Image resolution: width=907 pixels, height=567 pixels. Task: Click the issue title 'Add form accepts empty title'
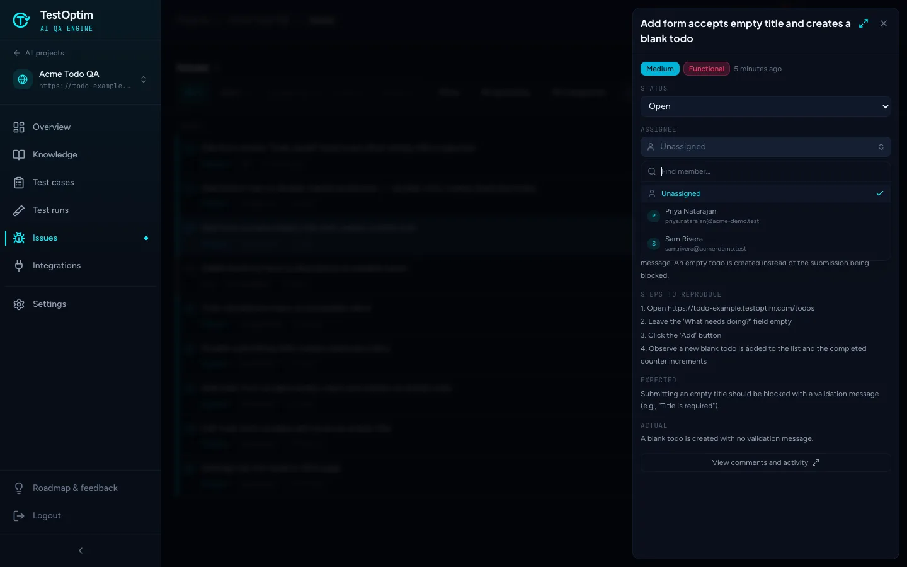[746, 31]
